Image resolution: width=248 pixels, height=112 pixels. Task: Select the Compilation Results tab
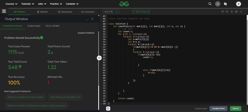coord(12,26)
